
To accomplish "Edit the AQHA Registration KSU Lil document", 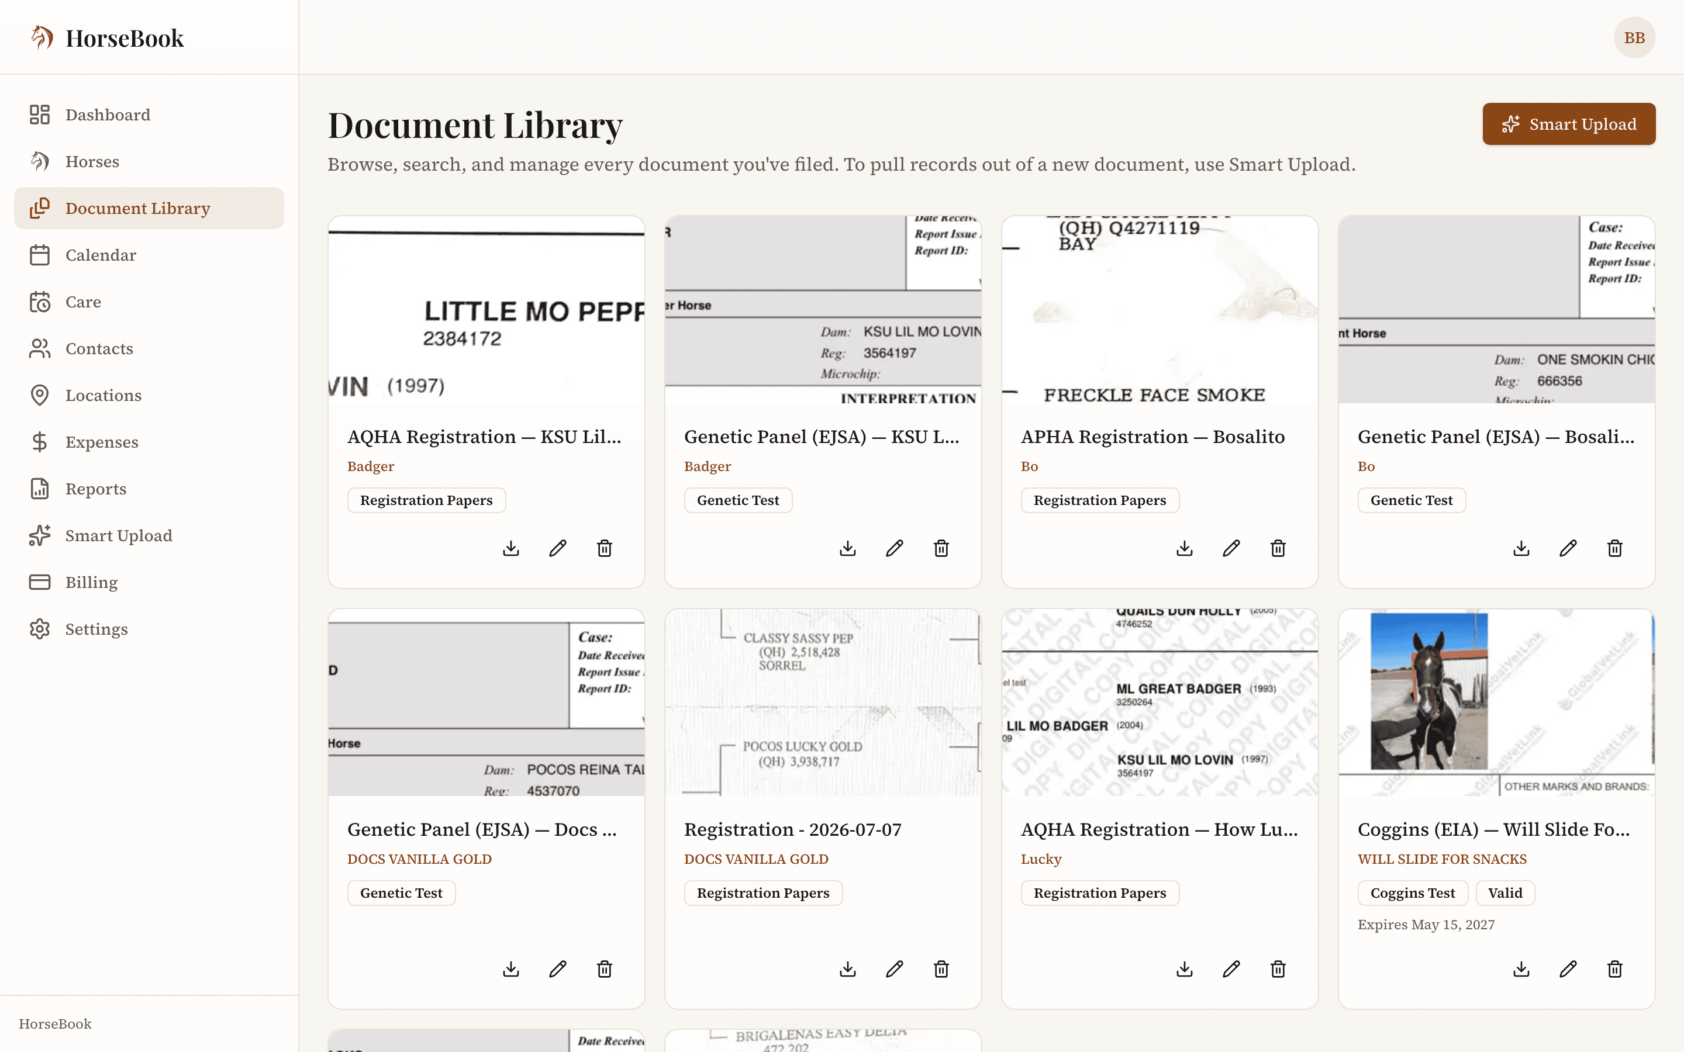I will coord(557,548).
